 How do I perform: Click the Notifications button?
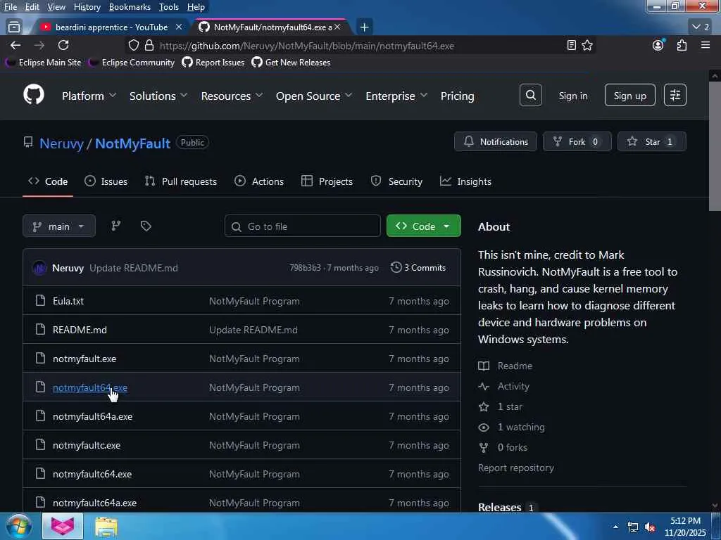click(495, 141)
